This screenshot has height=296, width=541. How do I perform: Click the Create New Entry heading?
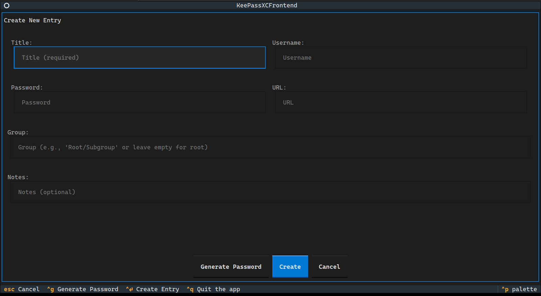(x=32, y=20)
